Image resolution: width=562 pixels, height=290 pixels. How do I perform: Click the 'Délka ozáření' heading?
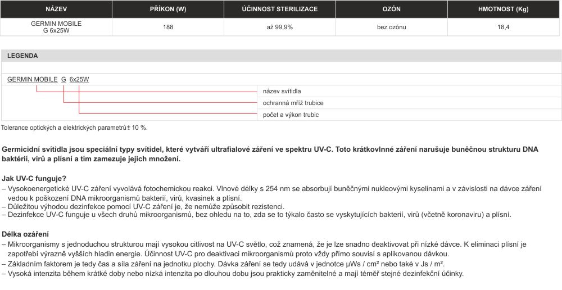(x=25, y=234)
